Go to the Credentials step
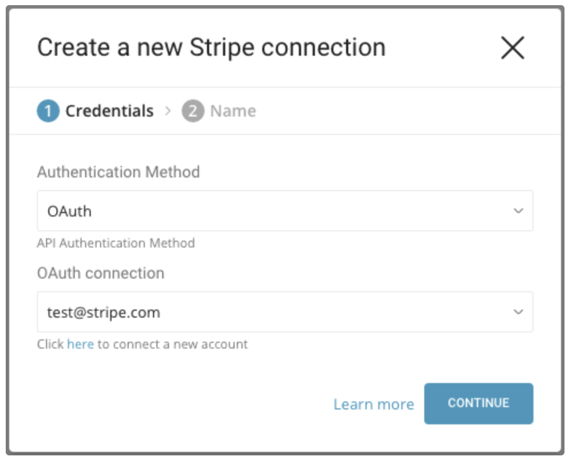 click(109, 111)
